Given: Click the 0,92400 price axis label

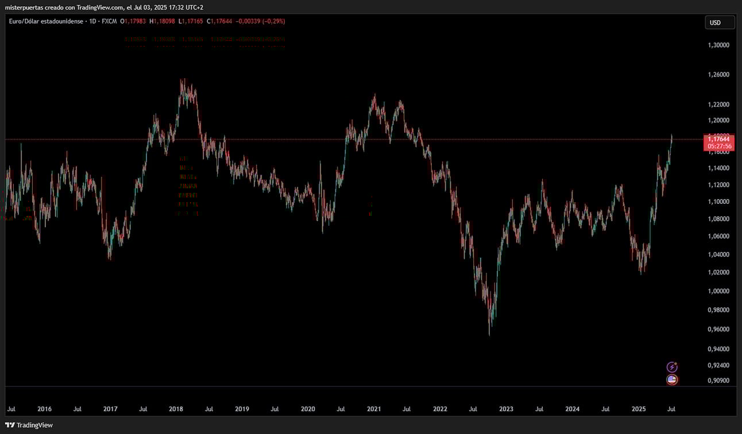Looking at the screenshot, I should (718, 365).
